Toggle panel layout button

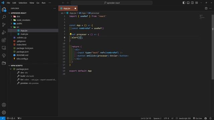pos(188,3)
